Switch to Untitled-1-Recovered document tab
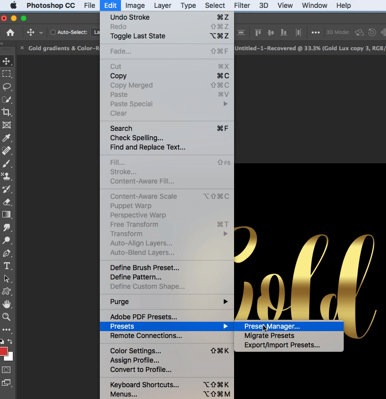Image resolution: width=386 pixels, height=399 pixels. [310, 48]
